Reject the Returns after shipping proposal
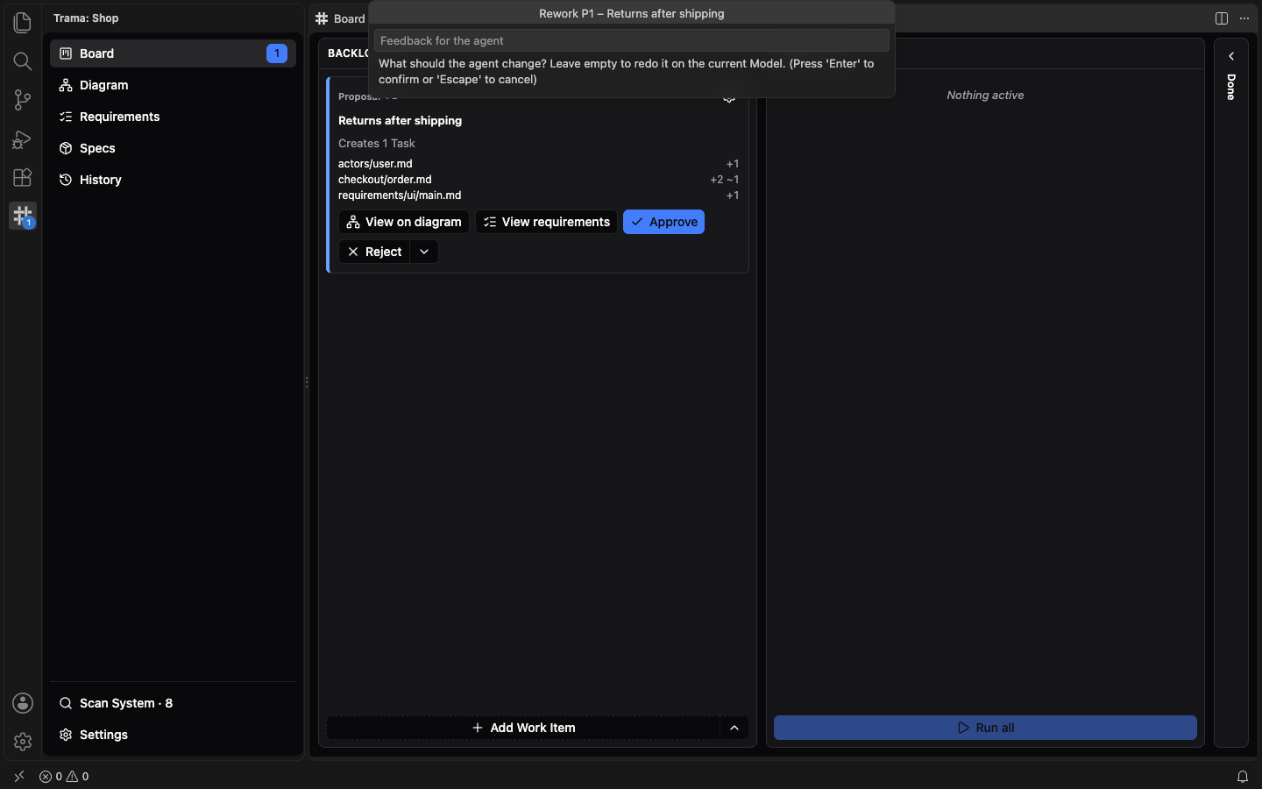 coord(374,252)
